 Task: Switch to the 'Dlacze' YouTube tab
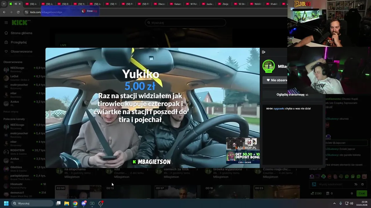159,4
